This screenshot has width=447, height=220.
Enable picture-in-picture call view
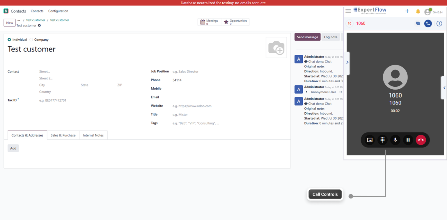[369, 140]
